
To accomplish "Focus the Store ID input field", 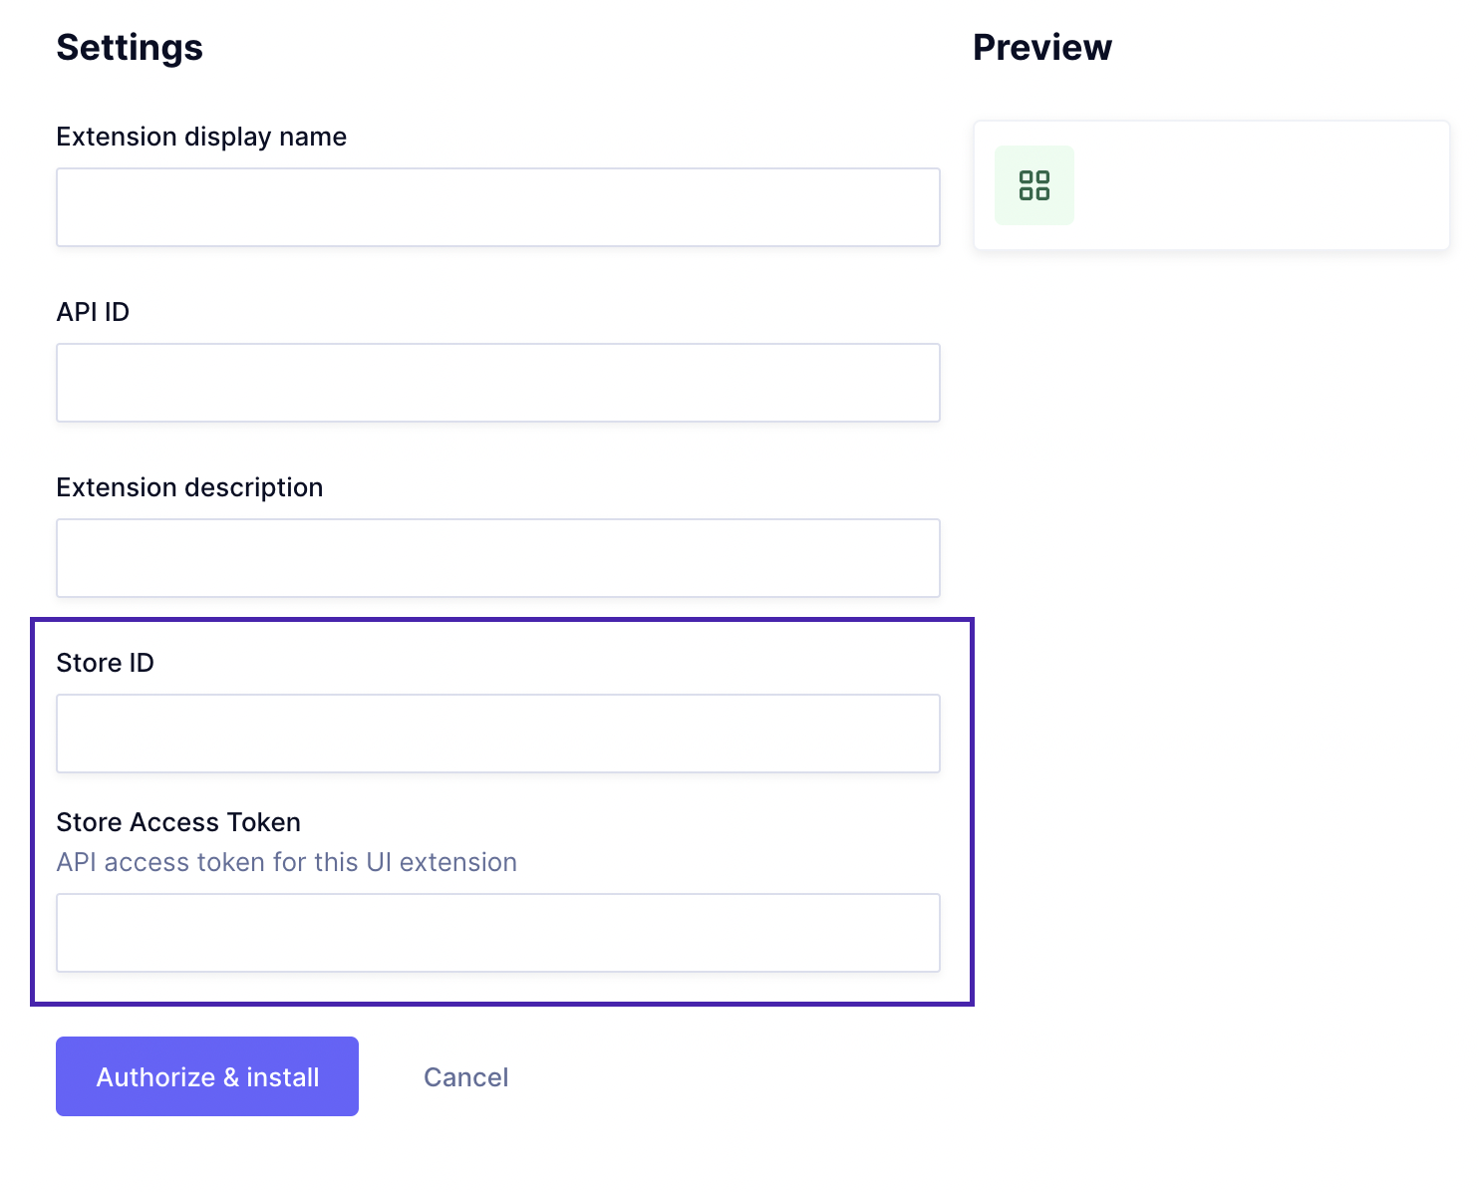I will point(497,734).
